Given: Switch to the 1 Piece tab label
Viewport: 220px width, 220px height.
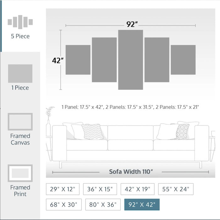Looking at the screenshot, I should click(x=20, y=88).
